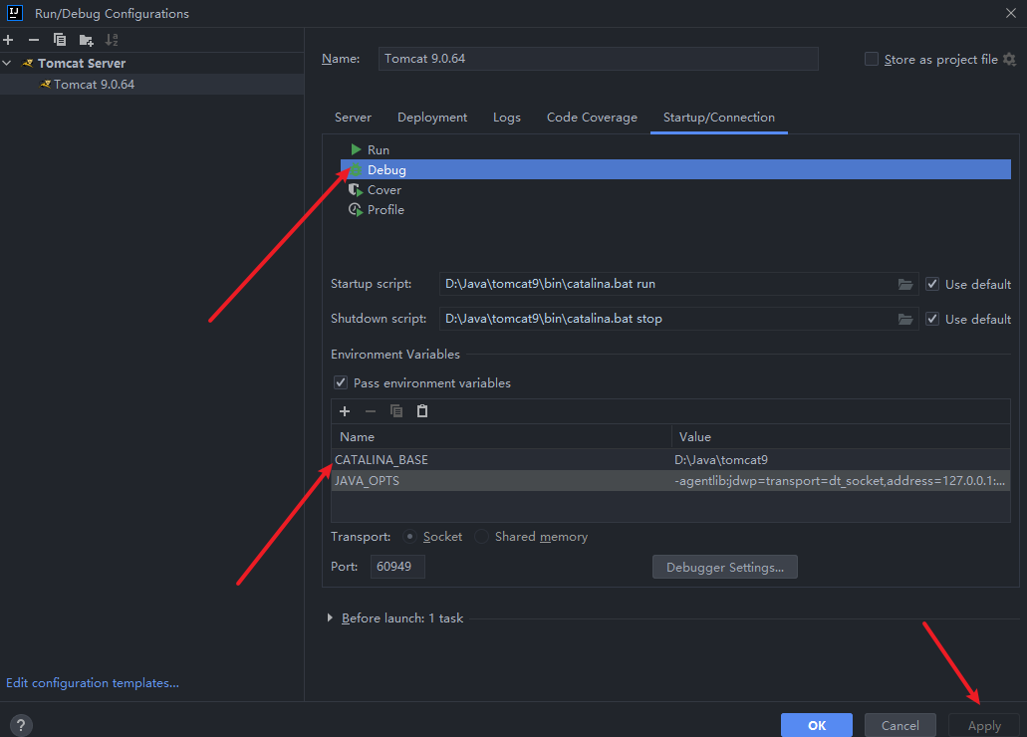Select the Run mode entry
Screen dimensions: 1027x737
(x=675, y=150)
